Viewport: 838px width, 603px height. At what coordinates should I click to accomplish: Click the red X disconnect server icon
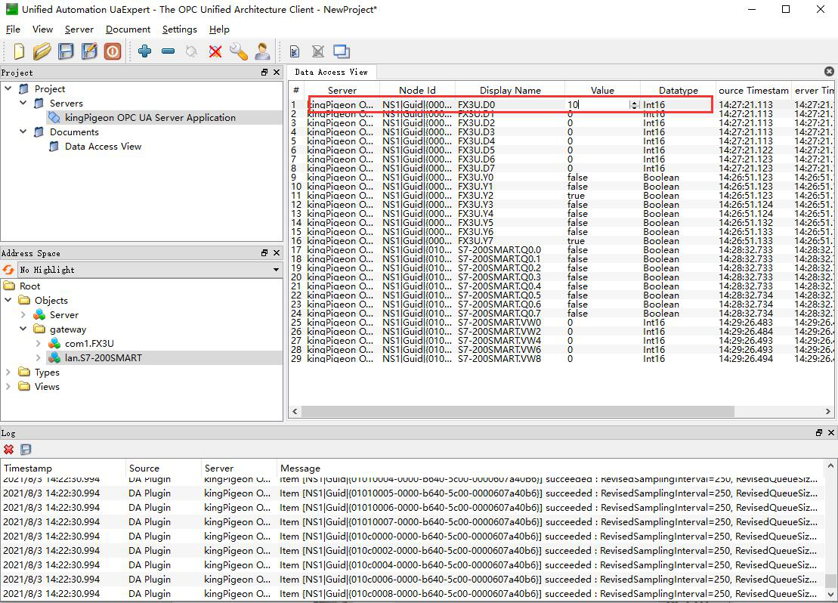click(x=215, y=51)
